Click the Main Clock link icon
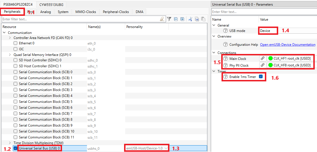This screenshot has height=152, width=317. (x=263, y=58)
